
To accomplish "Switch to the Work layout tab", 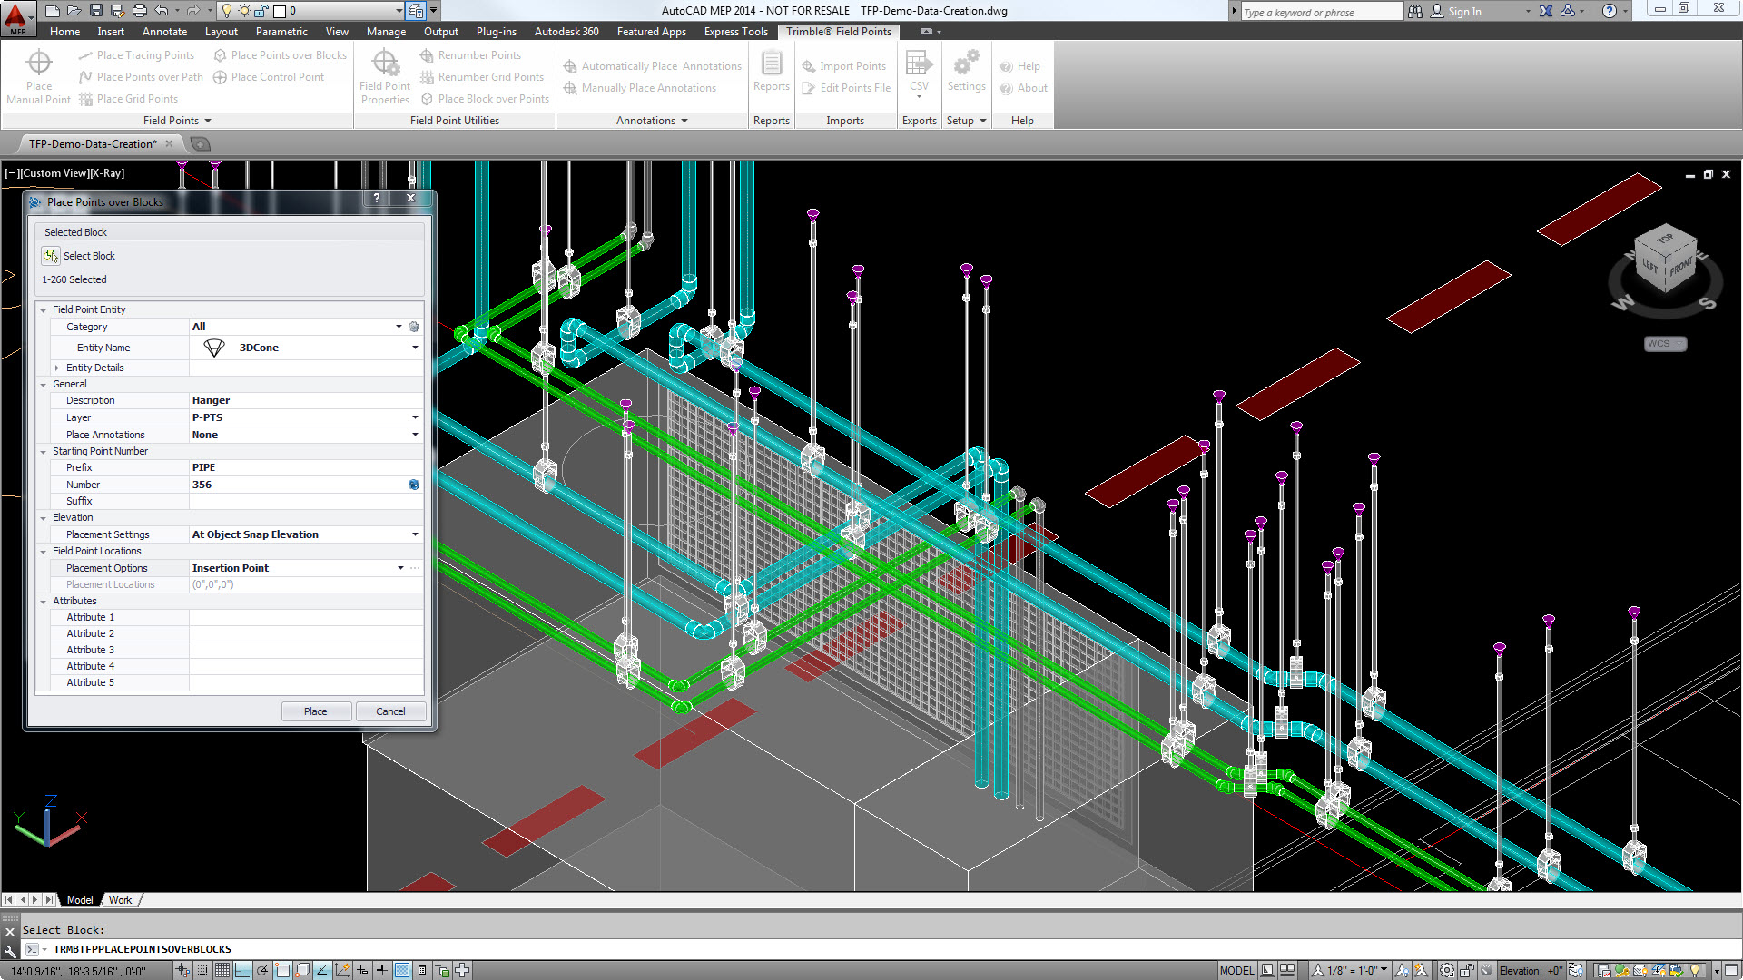I will click(120, 900).
